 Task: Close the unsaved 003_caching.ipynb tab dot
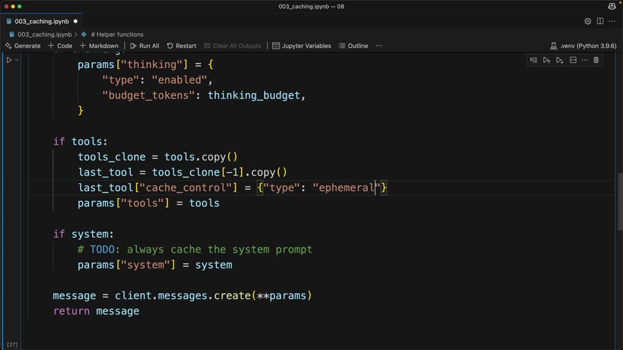click(x=75, y=21)
